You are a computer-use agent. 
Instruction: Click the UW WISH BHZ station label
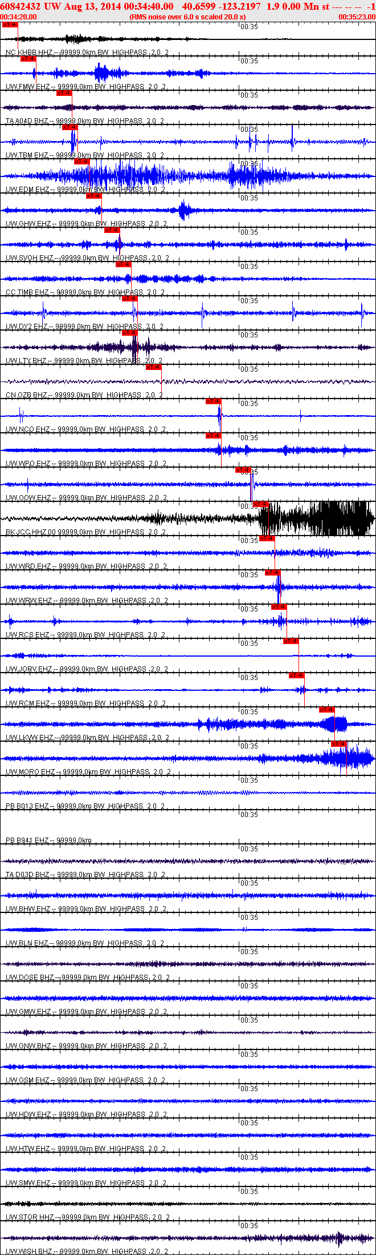click(x=88, y=1252)
